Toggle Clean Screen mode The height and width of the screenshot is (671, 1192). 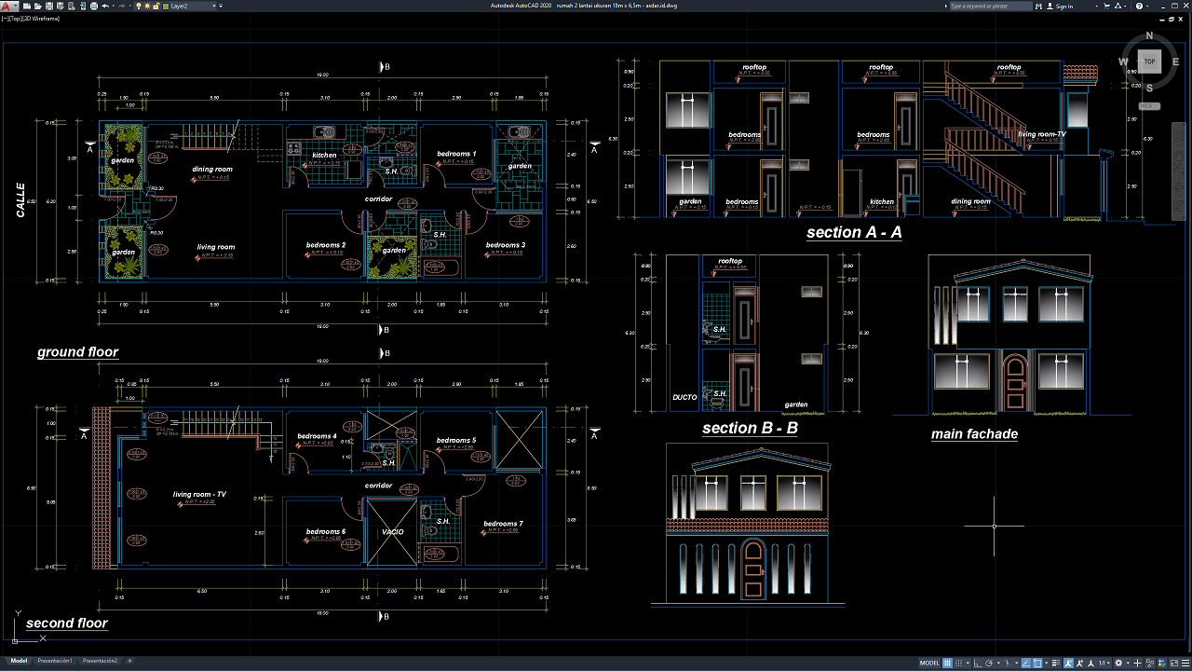1174,663
